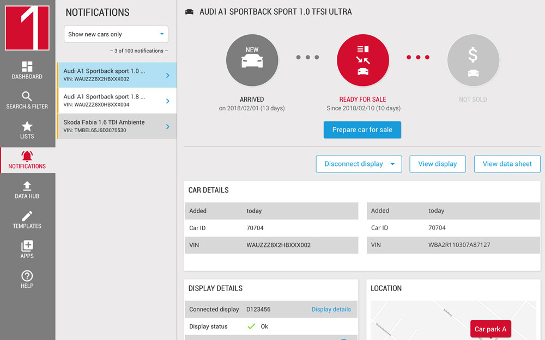Click the CAR DETAILS section heading
The image size is (545, 340).
[209, 190]
